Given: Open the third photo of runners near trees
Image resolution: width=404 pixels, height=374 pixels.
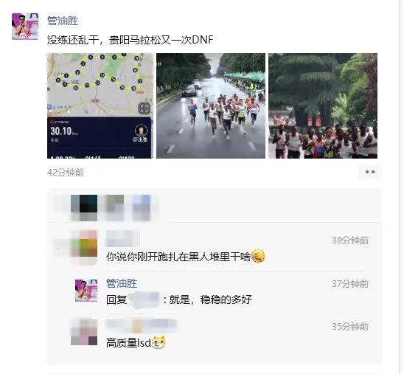Looking at the screenshot, I should coord(323,105).
